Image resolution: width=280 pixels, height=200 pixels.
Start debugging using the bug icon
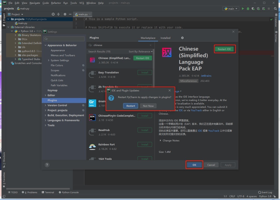[x=248, y=9]
